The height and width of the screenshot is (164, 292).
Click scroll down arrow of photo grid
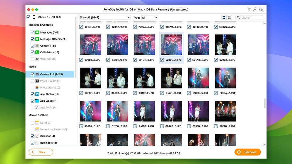point(265,144)
